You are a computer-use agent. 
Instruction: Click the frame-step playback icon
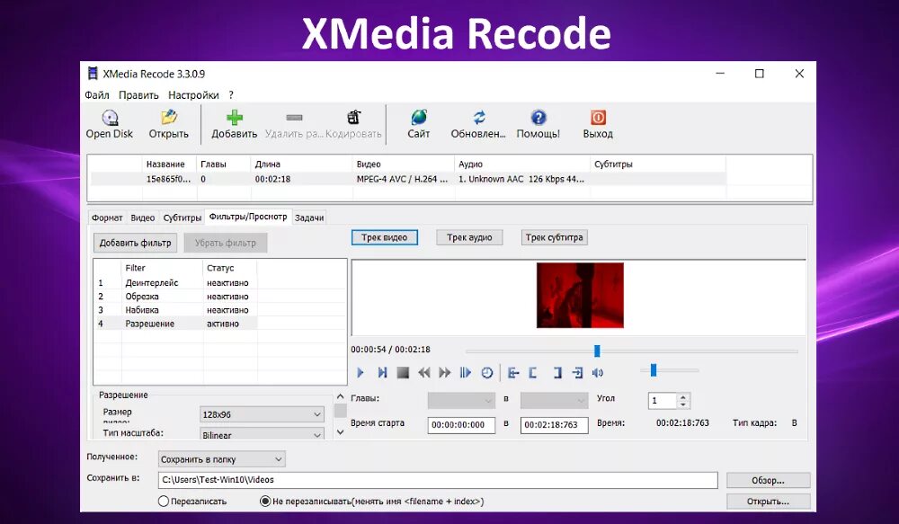pyautogui.click(x=465, y=373)
